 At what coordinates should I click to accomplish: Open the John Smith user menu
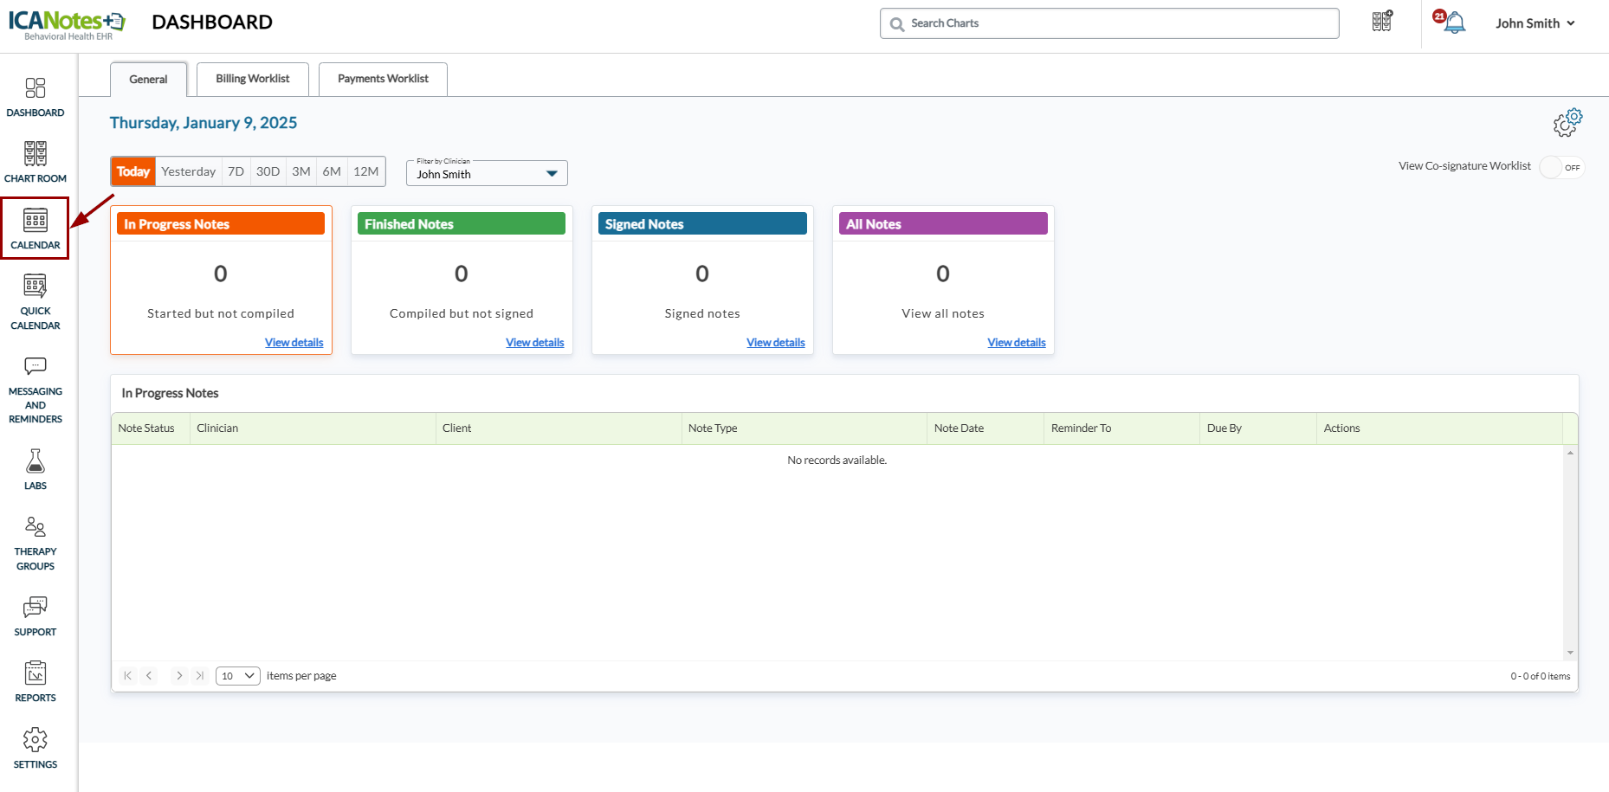coord(1535,23)
